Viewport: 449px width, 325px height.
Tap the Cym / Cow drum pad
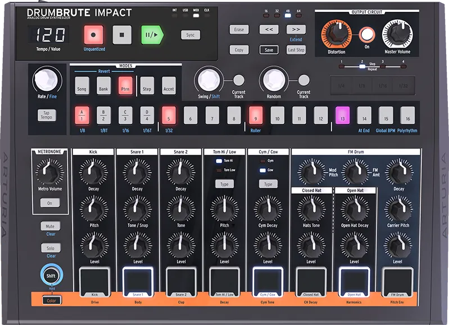267,282
